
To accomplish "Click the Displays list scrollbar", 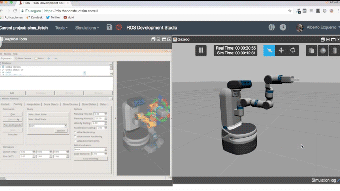I will coord(111,71).
